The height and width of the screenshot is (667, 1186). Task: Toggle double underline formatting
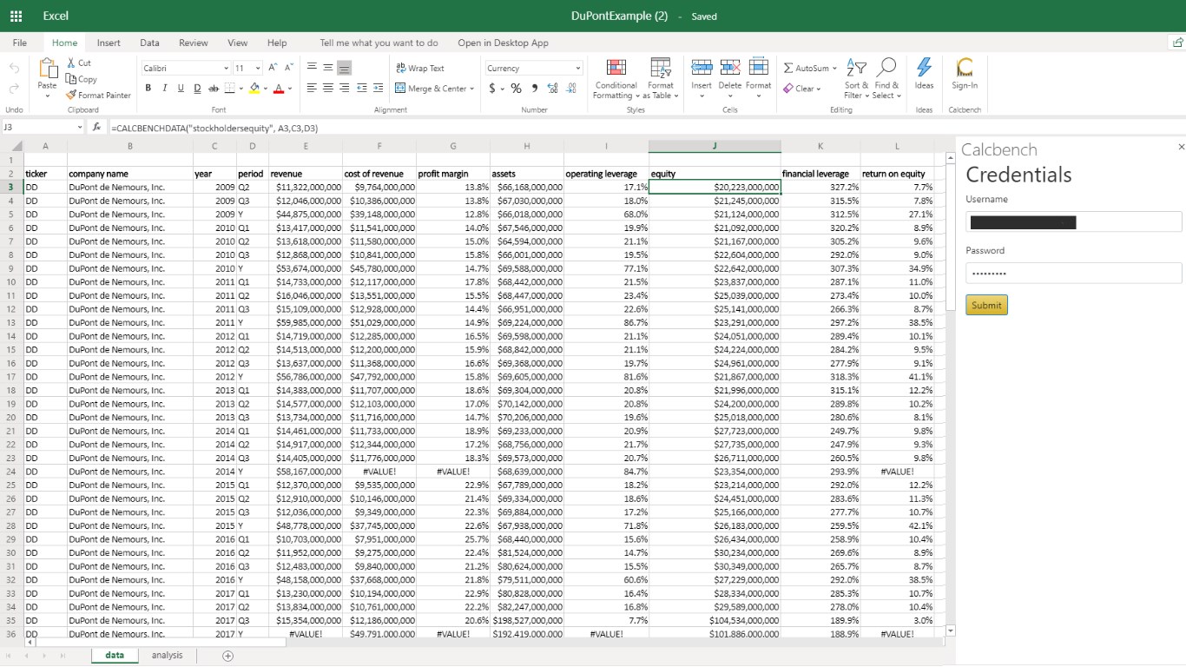(197, 89)
